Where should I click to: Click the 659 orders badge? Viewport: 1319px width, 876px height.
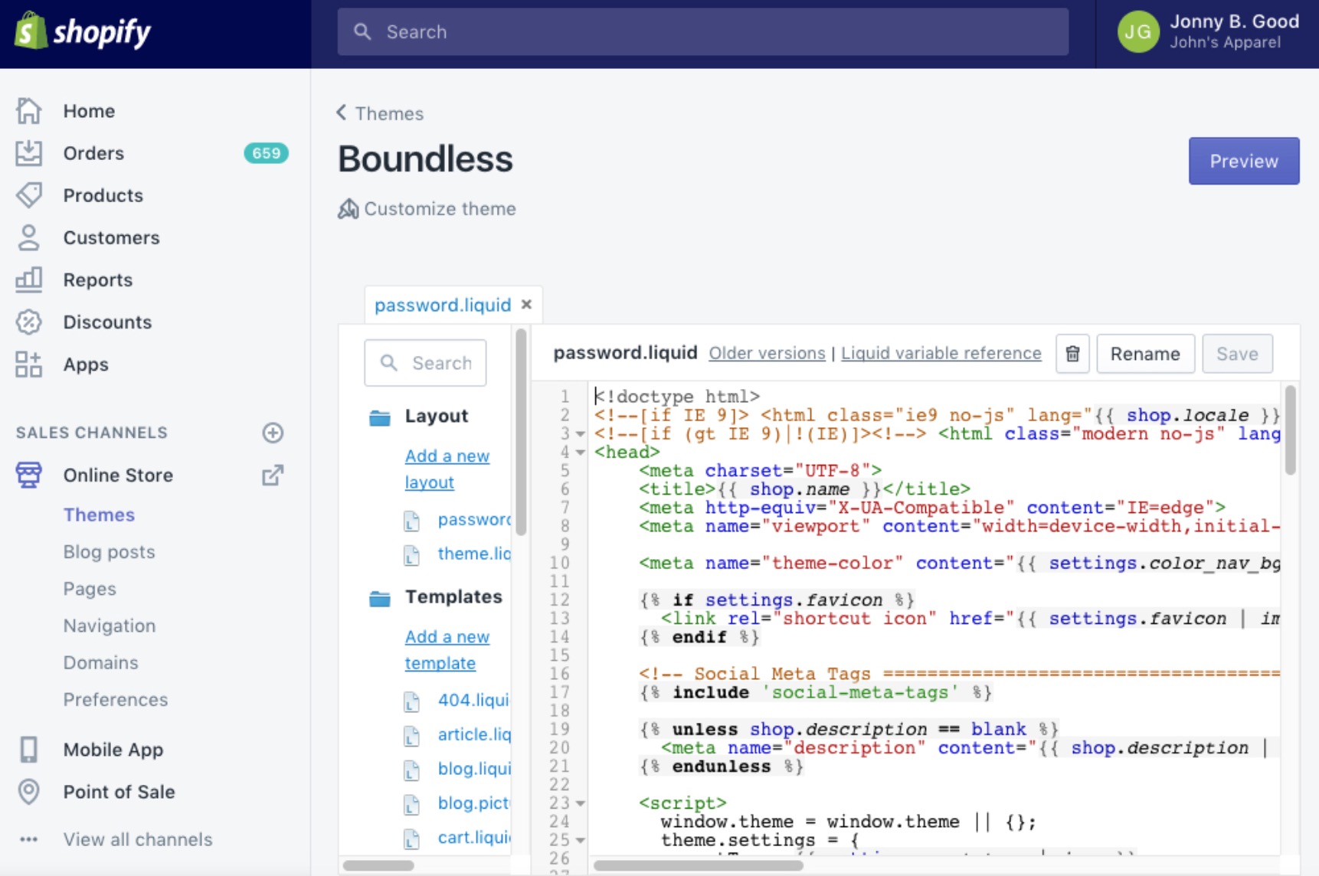(266, 153)
